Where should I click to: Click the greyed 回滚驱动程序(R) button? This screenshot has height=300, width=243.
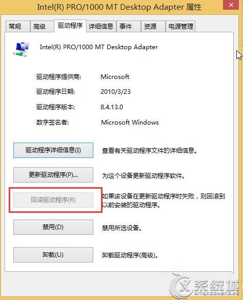point(53,200)
